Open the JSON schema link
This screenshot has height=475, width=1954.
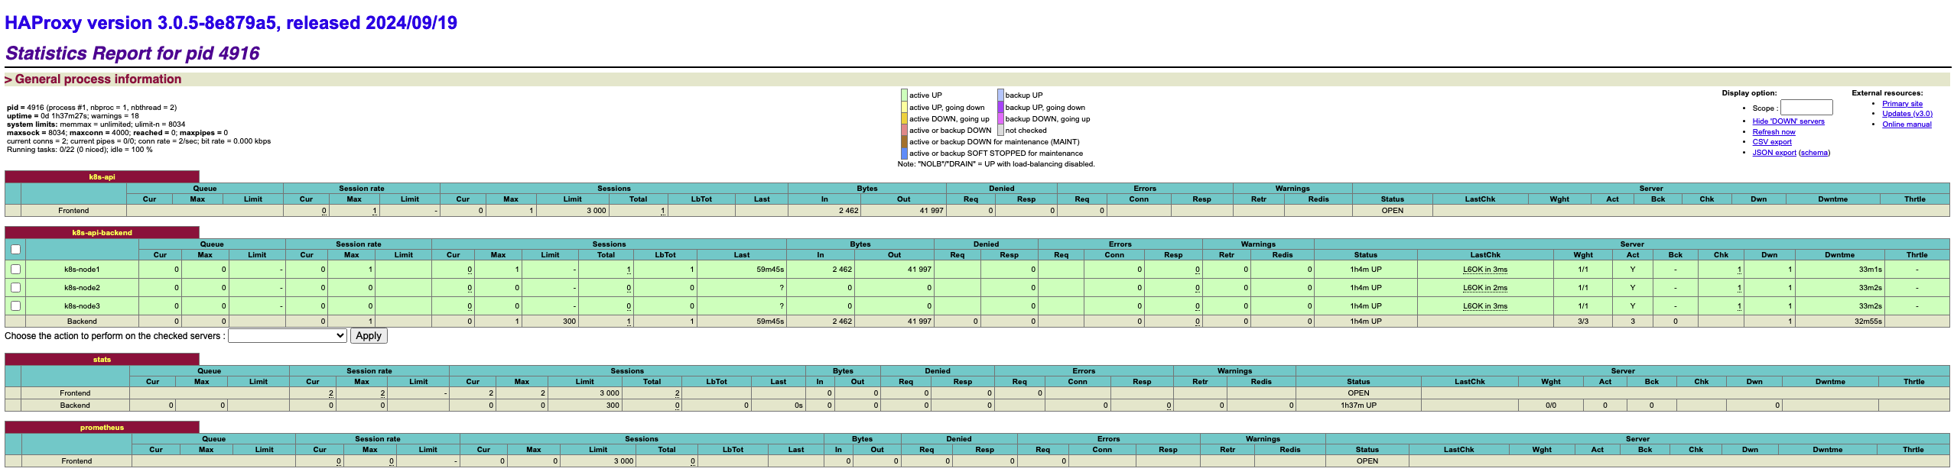pyautogui.click(x=1814, y=153)
